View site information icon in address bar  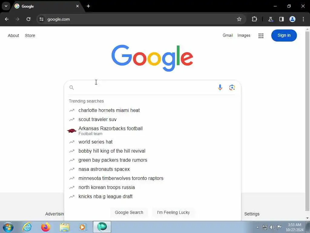tap(41, 19)
